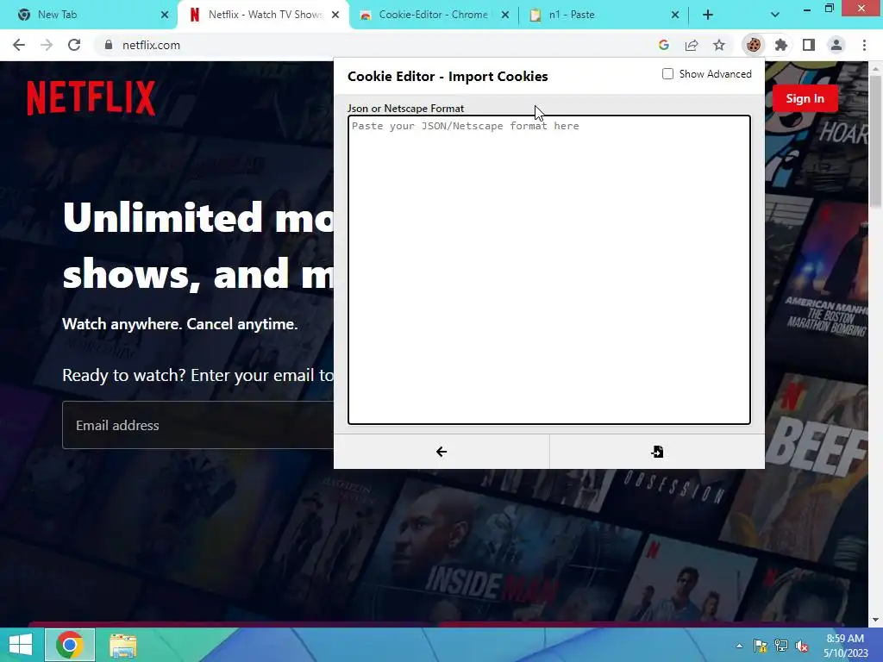Viewport: 883px width, 662px height.
Task: Open Chrome's three-dot menu
Action: pos(864,45)
